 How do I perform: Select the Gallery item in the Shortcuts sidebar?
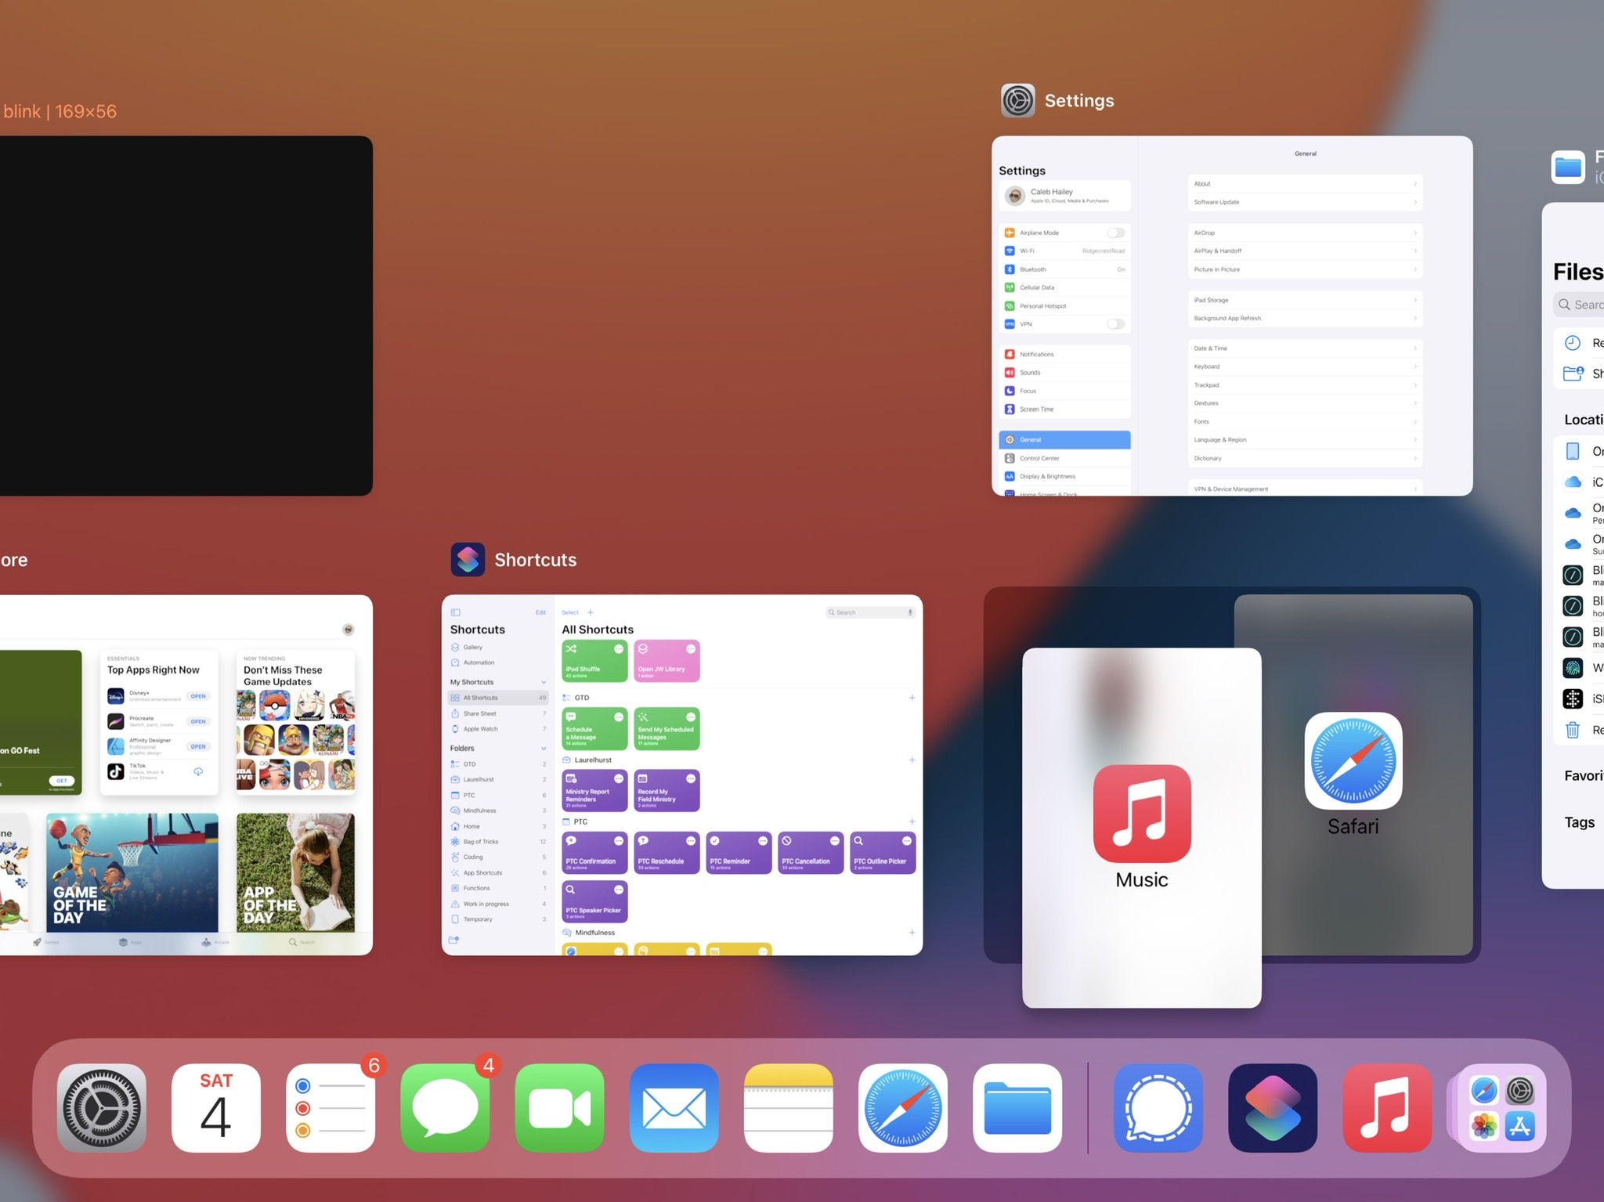pos(472,648)
